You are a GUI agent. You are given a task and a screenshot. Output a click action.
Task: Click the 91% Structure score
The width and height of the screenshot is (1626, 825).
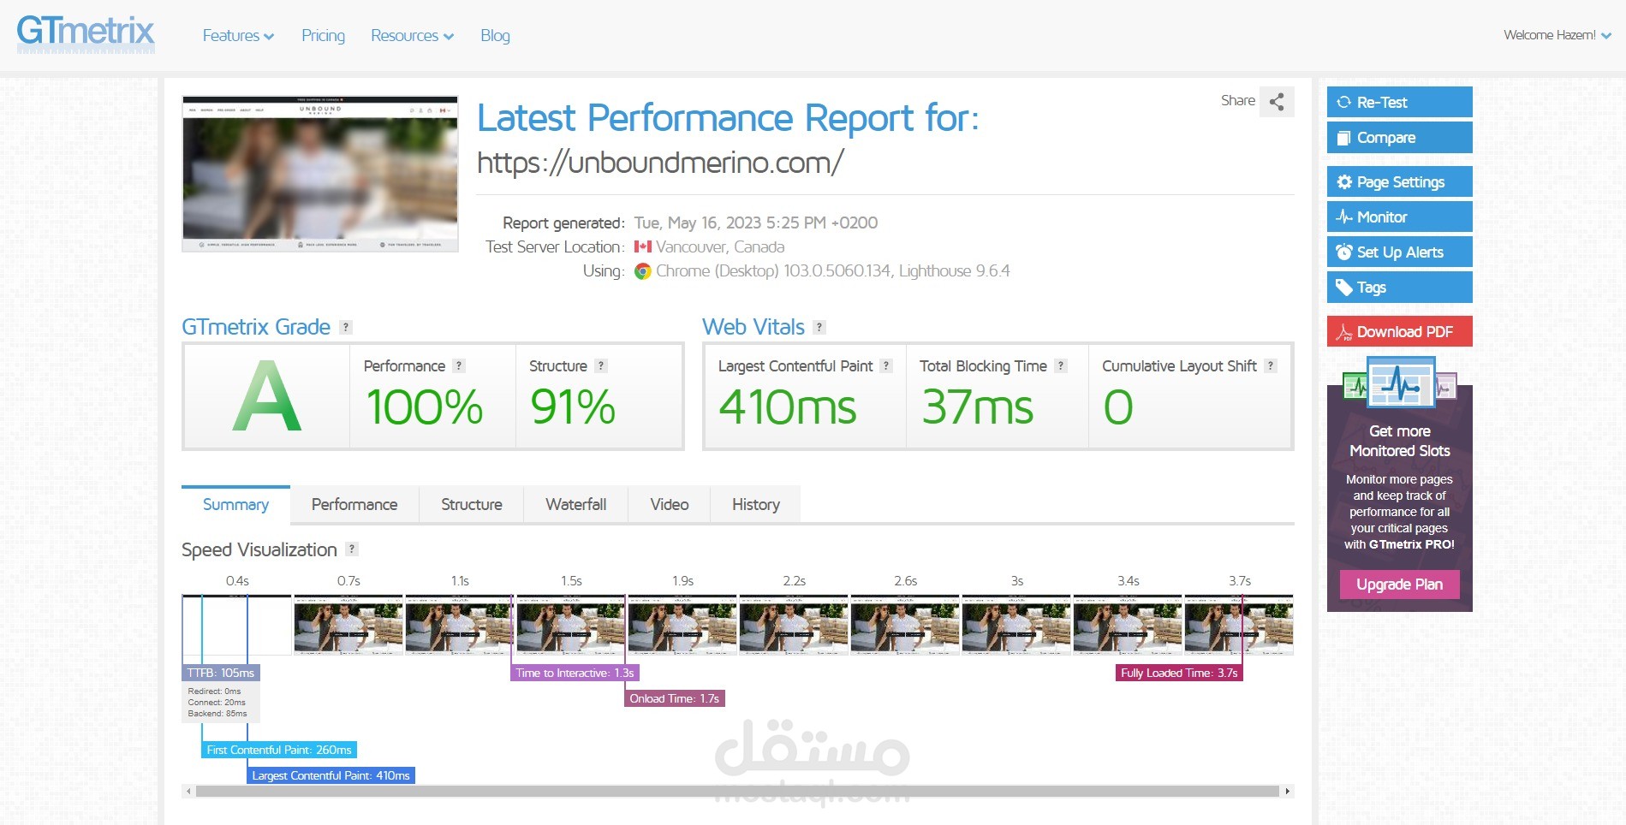point(573,407)
